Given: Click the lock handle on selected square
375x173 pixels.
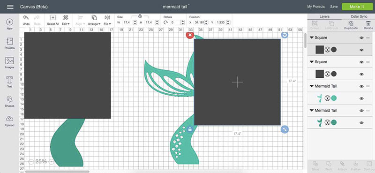Looking at the screenshot, I should click(190, 129).
